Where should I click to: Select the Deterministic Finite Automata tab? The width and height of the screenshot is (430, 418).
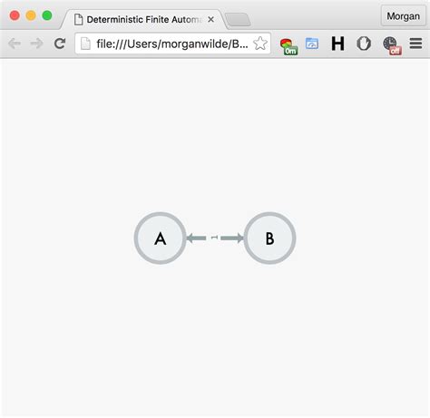point(142,20)
